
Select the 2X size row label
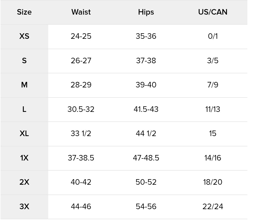(x=24, y=182)
